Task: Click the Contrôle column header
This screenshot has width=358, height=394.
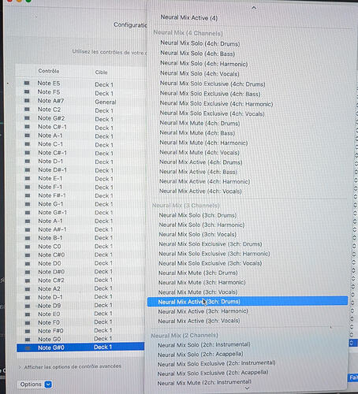Action: click(49, 71)
